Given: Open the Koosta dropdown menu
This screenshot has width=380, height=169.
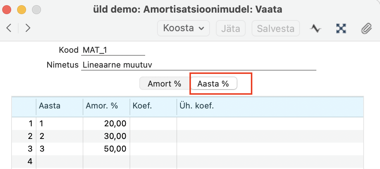Looking at the screenshot, I should (183, 28).
